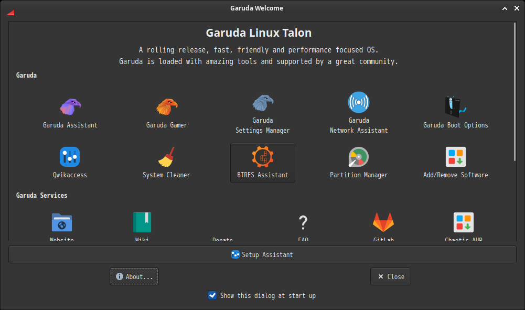The image size is (525, 310).
Task: Launch Qwikaccess
Action: click(x=70, y=163)
